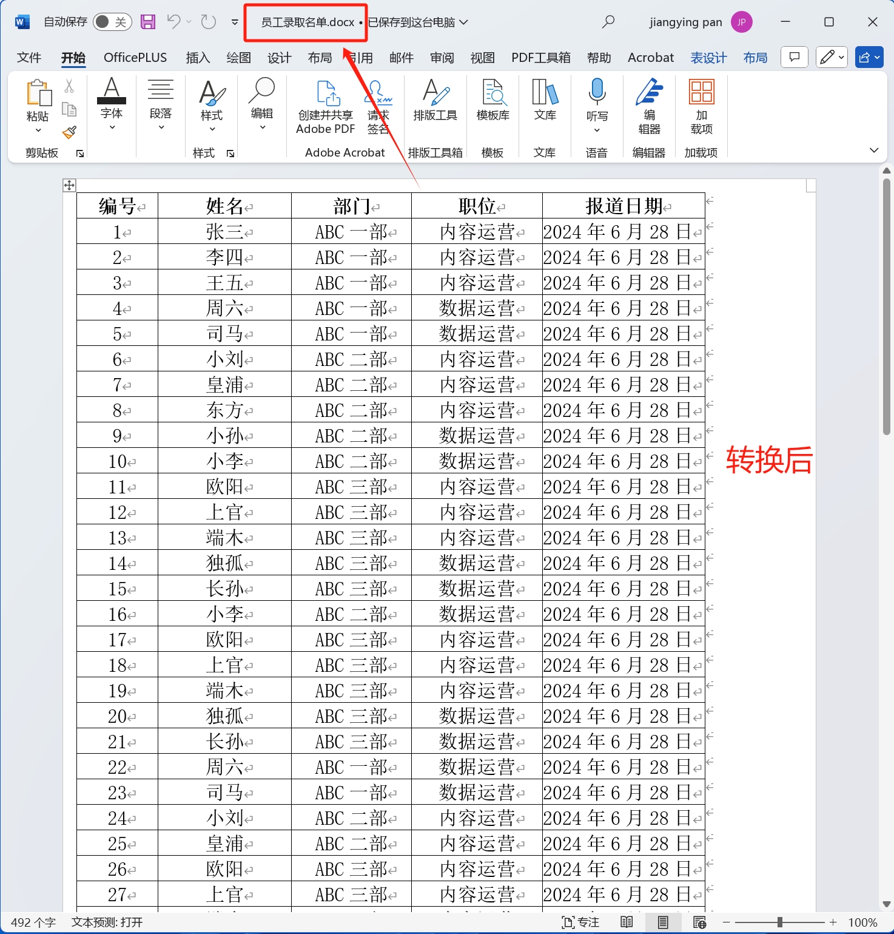894x934 pixels.
Task: Click the table move handle above 编号
Action: [x=69, y=185]
